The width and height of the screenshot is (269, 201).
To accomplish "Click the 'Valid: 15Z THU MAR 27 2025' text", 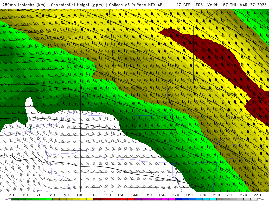I will click(237, 5).
